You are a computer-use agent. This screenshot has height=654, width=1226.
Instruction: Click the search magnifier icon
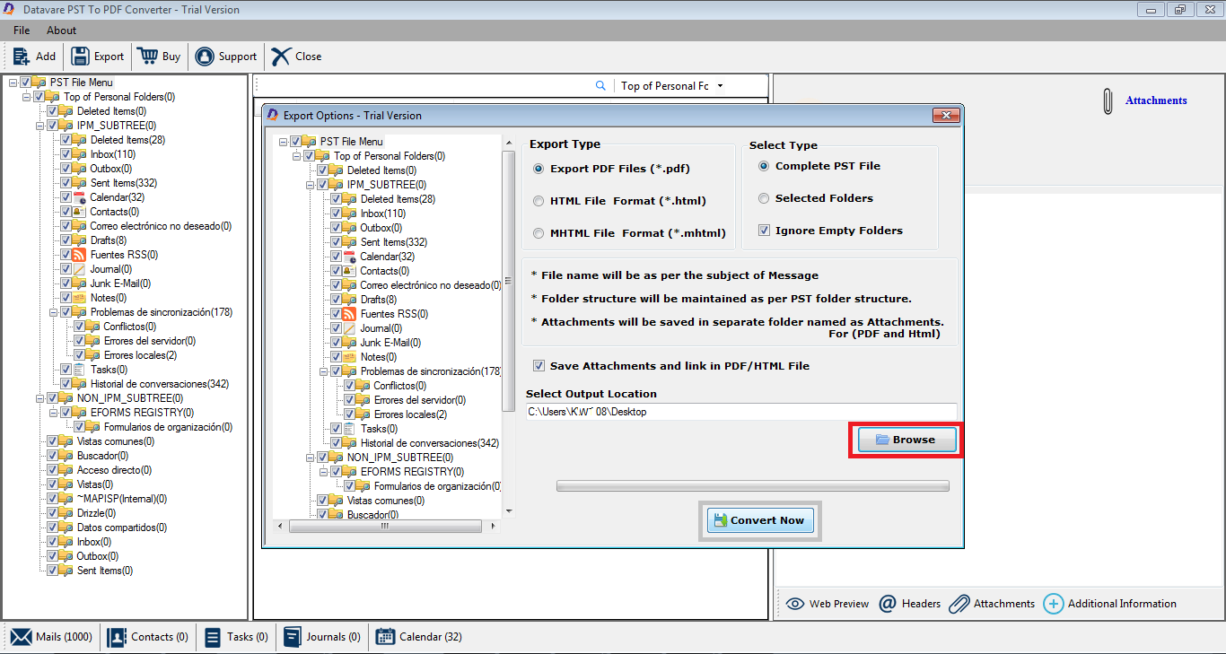click(601, 86)
